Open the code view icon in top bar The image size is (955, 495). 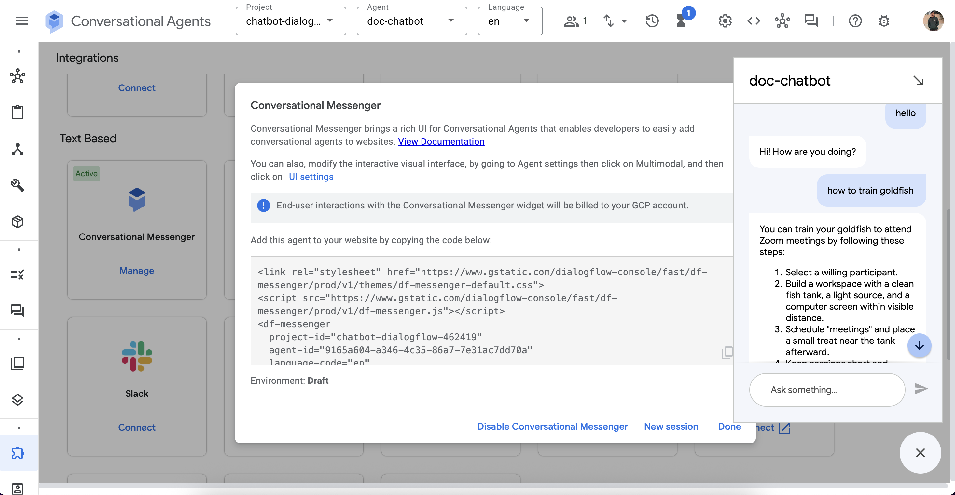coord(753,21)
